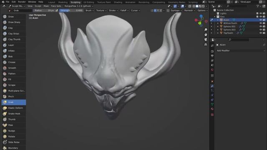267x150 pixels.
Task: Toggle camera view icon in viewport
Action: pyautogui.click(x=206, y=40)
